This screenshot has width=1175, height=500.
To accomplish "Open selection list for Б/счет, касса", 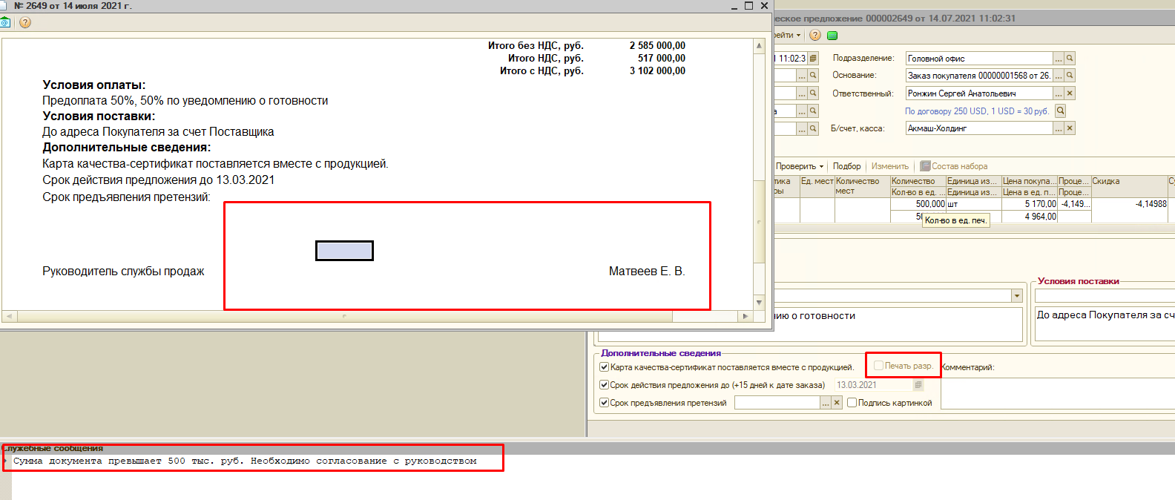I will pos(1059,128).
